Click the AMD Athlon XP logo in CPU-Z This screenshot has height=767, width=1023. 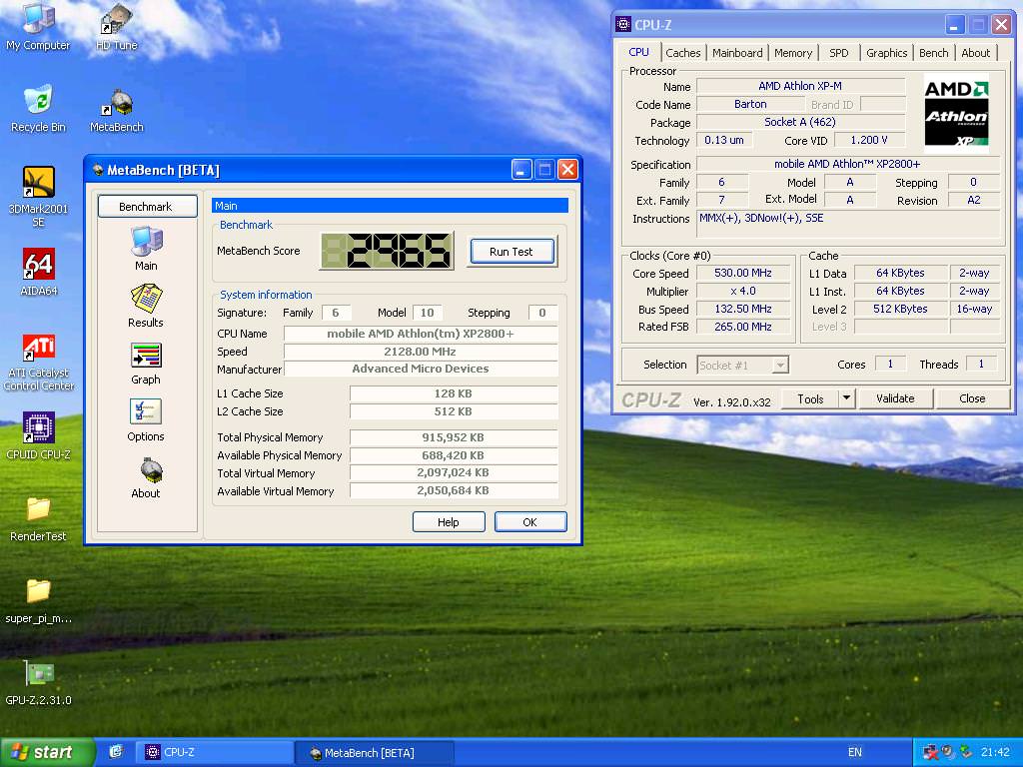click(956, 113)
